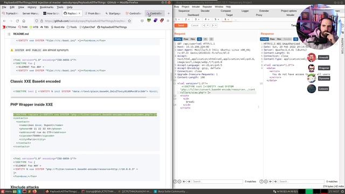
Task: Click the Response panel search field
Action: [x=301, y=182]
